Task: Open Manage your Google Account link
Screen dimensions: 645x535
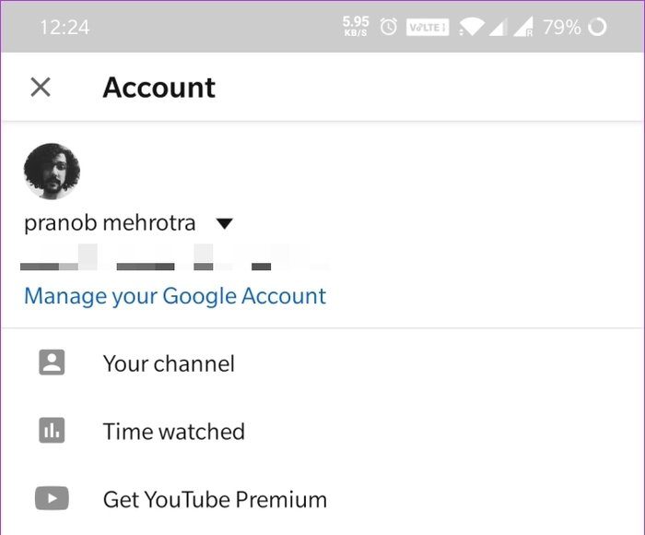Action: tap(175, 296)
